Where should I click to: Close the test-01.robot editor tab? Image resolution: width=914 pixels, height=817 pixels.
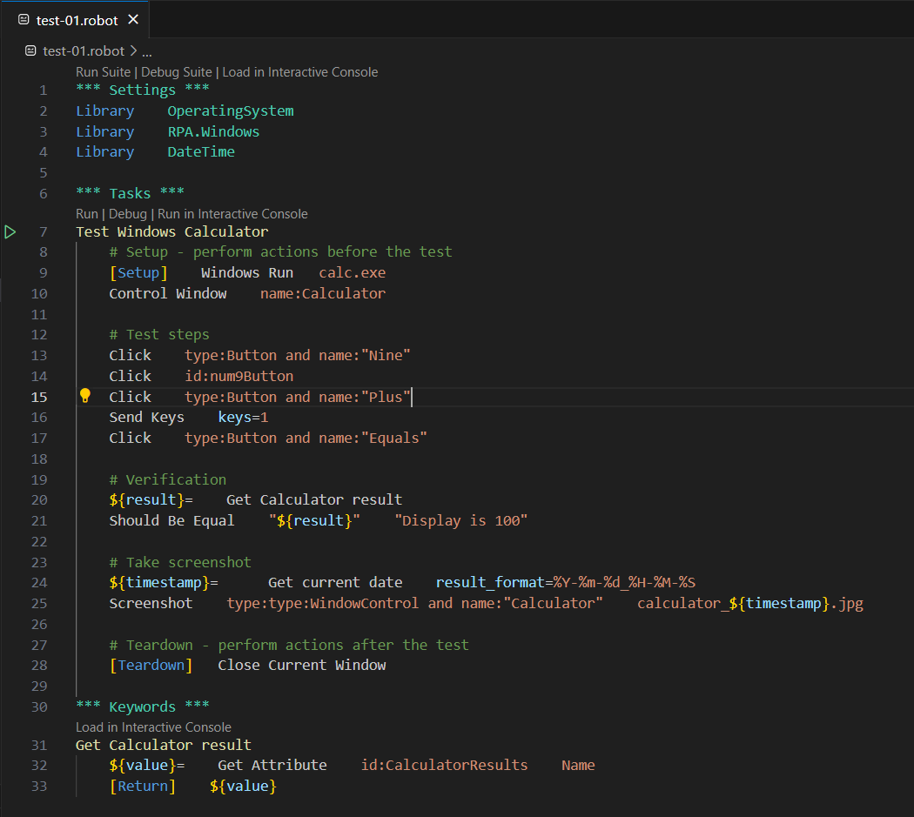pyautogui.click(x=132, y=20)
